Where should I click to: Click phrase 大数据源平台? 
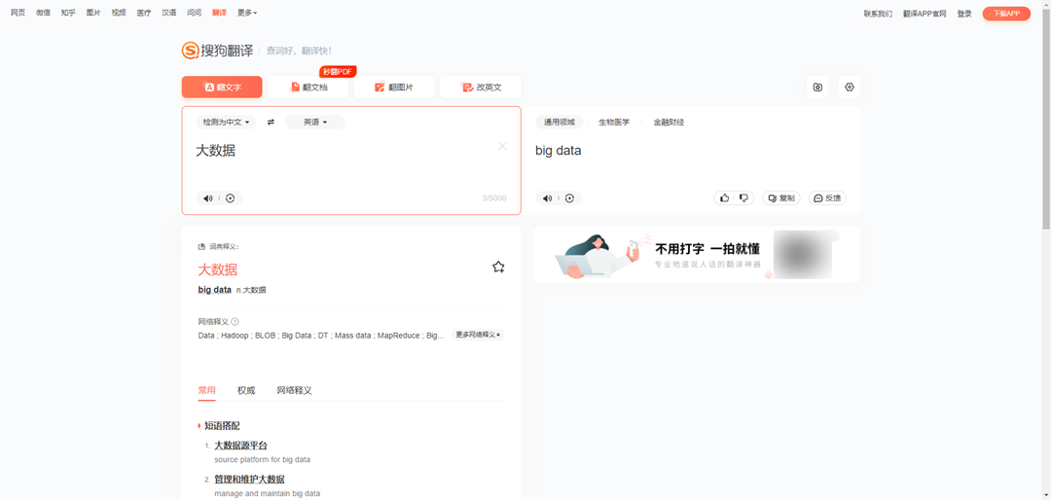241,446
